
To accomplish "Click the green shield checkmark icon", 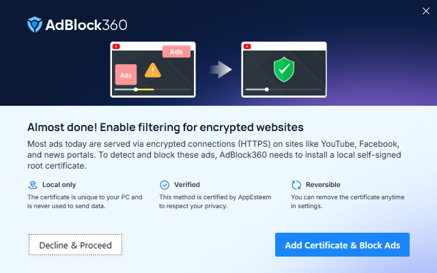I will 283,69.
